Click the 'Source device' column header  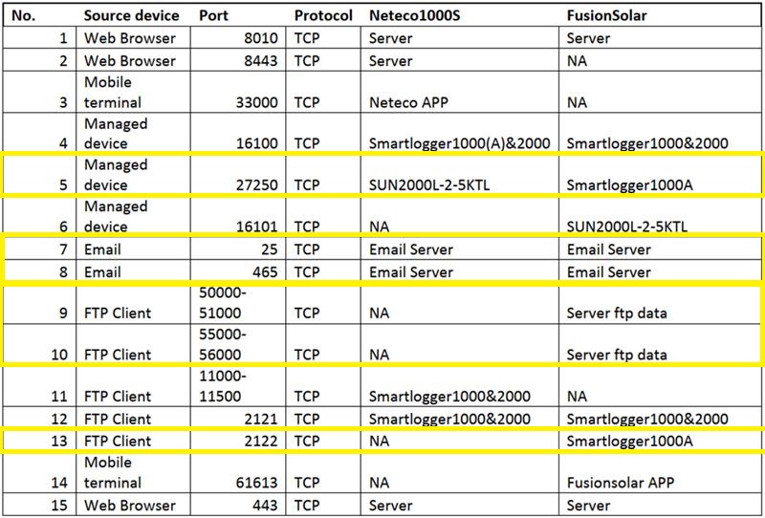(129, 16)
